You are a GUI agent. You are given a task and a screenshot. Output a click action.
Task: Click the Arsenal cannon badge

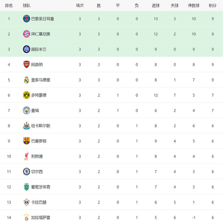[26, 65]
